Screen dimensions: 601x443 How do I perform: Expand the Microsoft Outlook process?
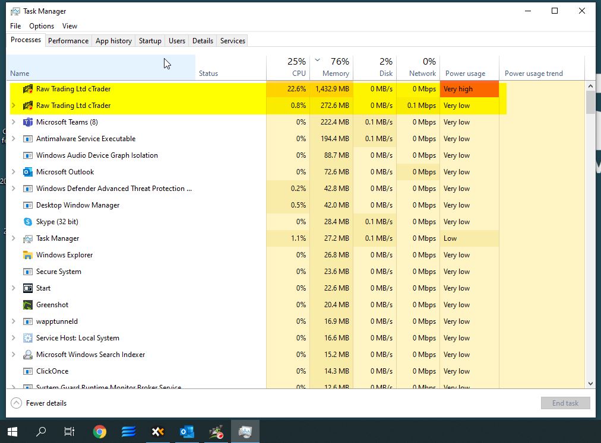[x=14, y=171]
